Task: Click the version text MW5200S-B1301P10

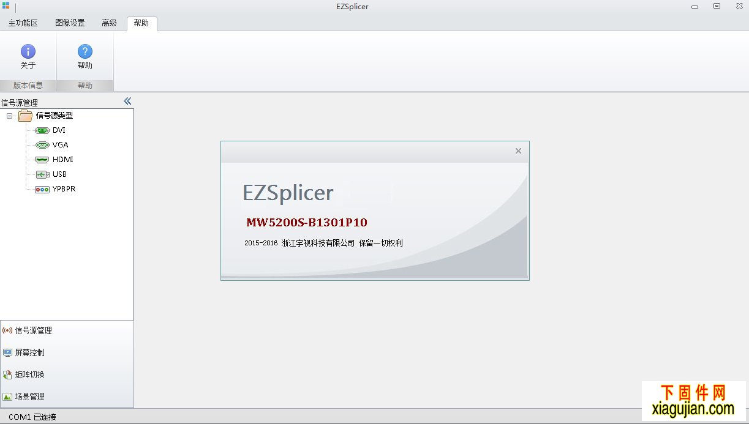Action: pos(307,222)
